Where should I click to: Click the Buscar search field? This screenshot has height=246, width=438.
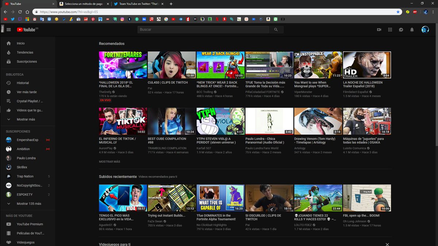[203, 30]
